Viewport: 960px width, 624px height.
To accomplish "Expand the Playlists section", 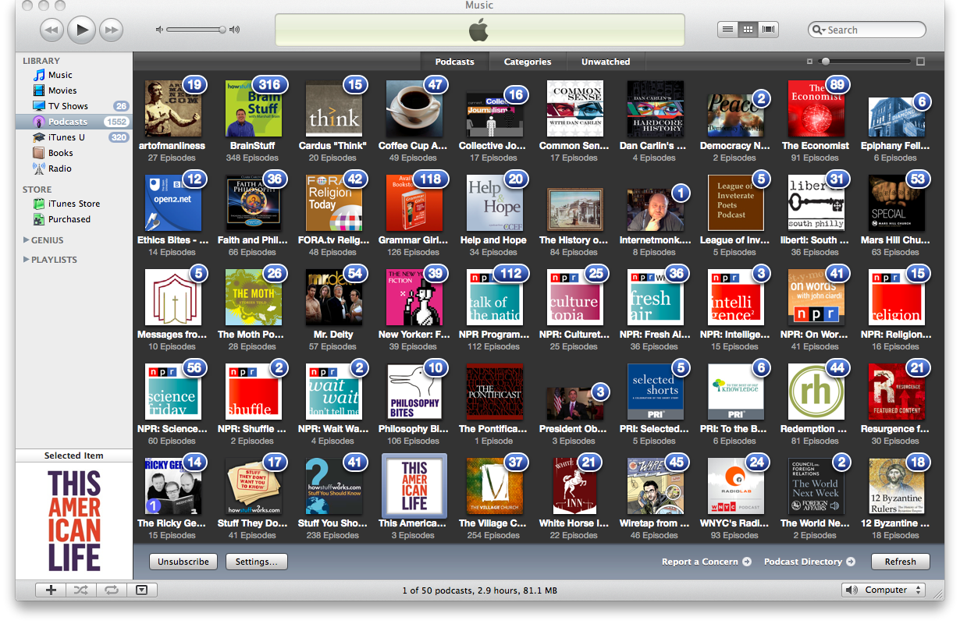I will tap(27, 260).
